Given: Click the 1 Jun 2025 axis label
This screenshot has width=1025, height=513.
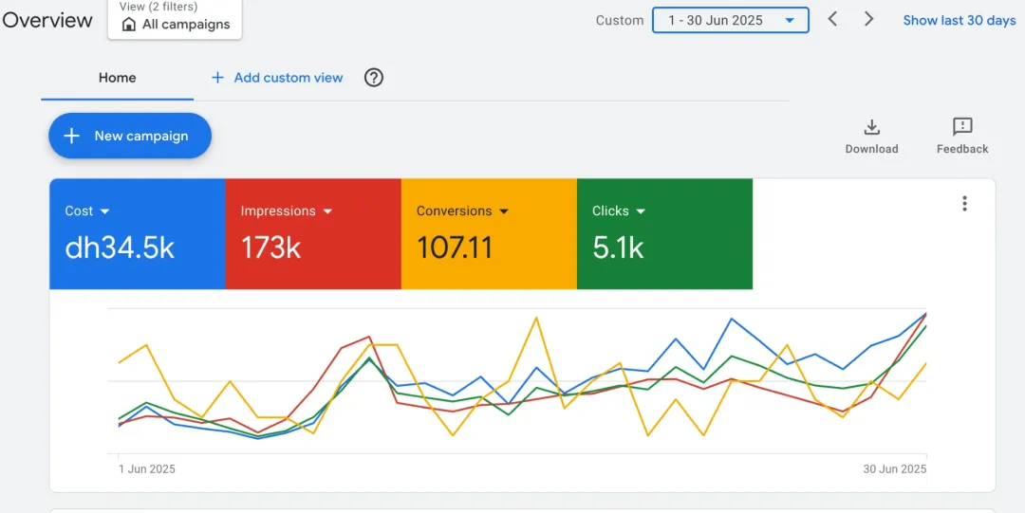Looking at the screenshot, I should tap(147, 469).
